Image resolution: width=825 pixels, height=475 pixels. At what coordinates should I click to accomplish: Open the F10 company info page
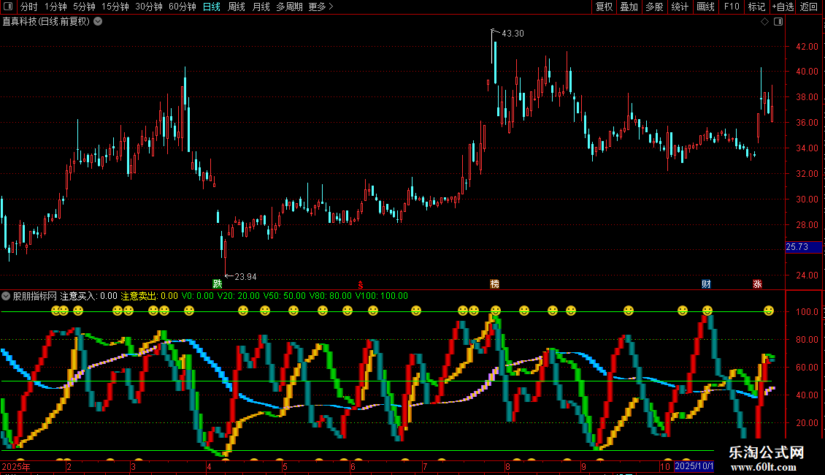point(732,7)
